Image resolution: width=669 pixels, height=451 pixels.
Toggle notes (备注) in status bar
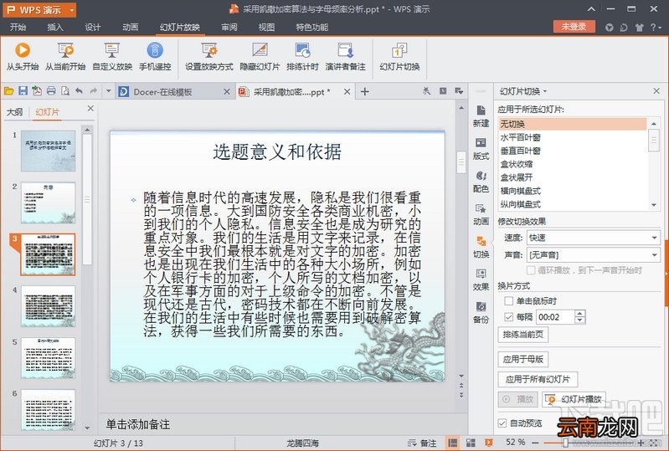[x=422, y=443]
